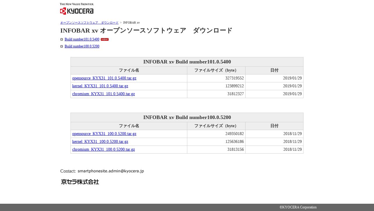The image size is (374, 211).
Task: Click 日付 header in 101.0.5400 table
Action: 274,70
